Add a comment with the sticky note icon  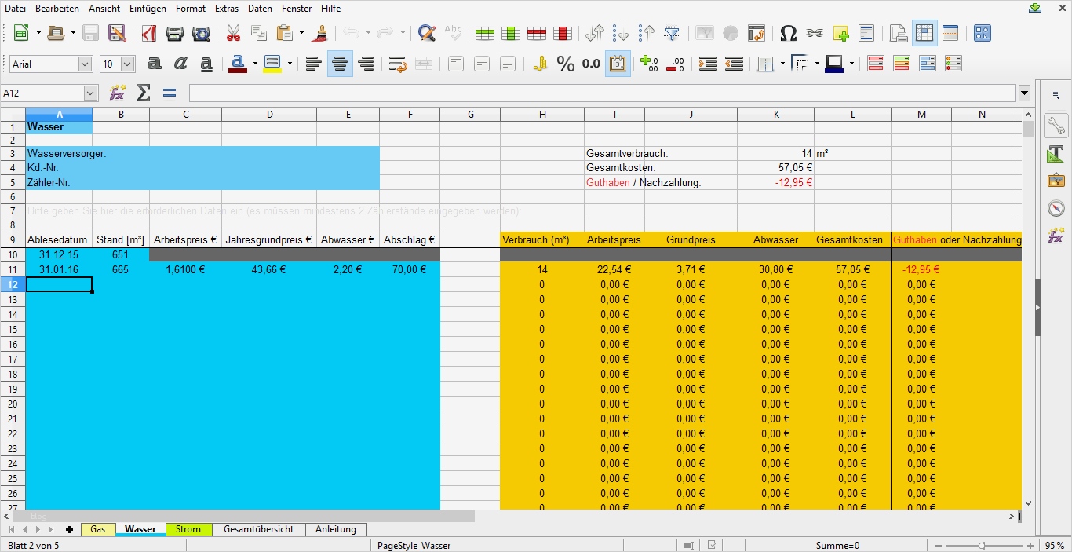click(840, 33)
